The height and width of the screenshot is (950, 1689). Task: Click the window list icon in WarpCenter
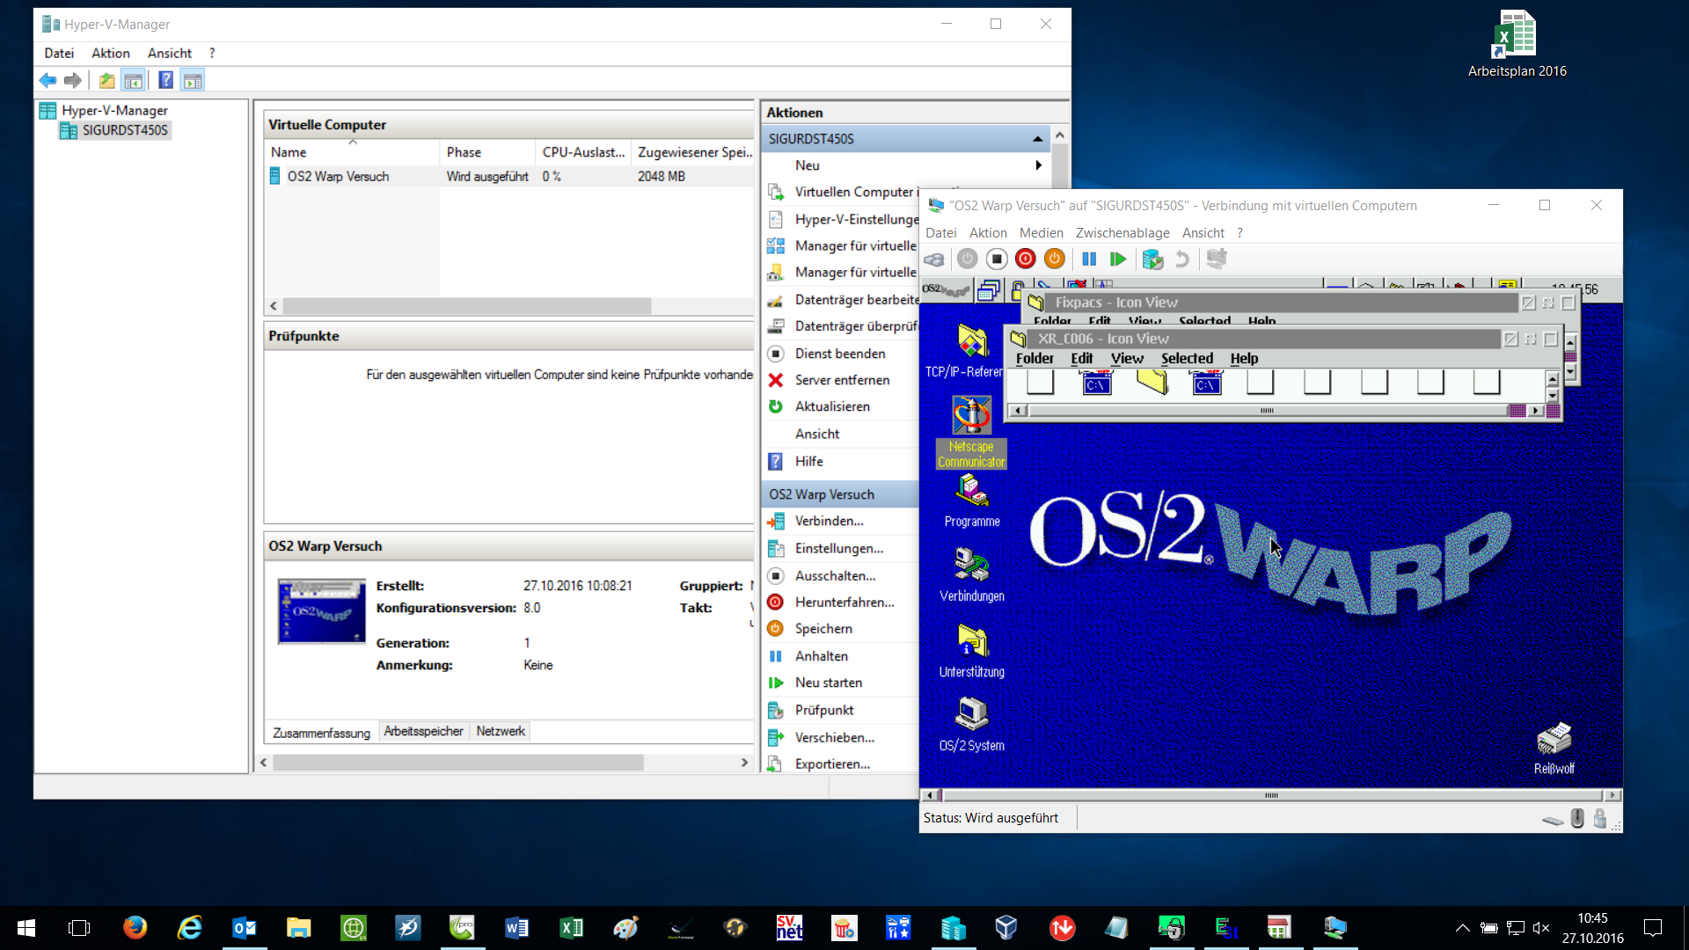click(989, 290)
